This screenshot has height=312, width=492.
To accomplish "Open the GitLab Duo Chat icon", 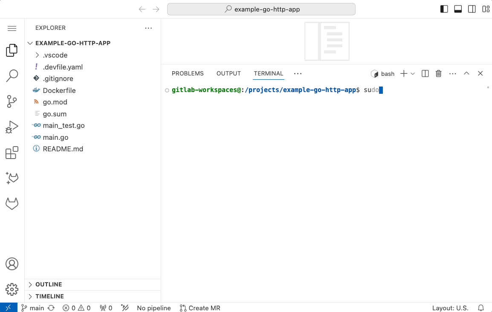I will pyautogui.click(x=12, y=178).
